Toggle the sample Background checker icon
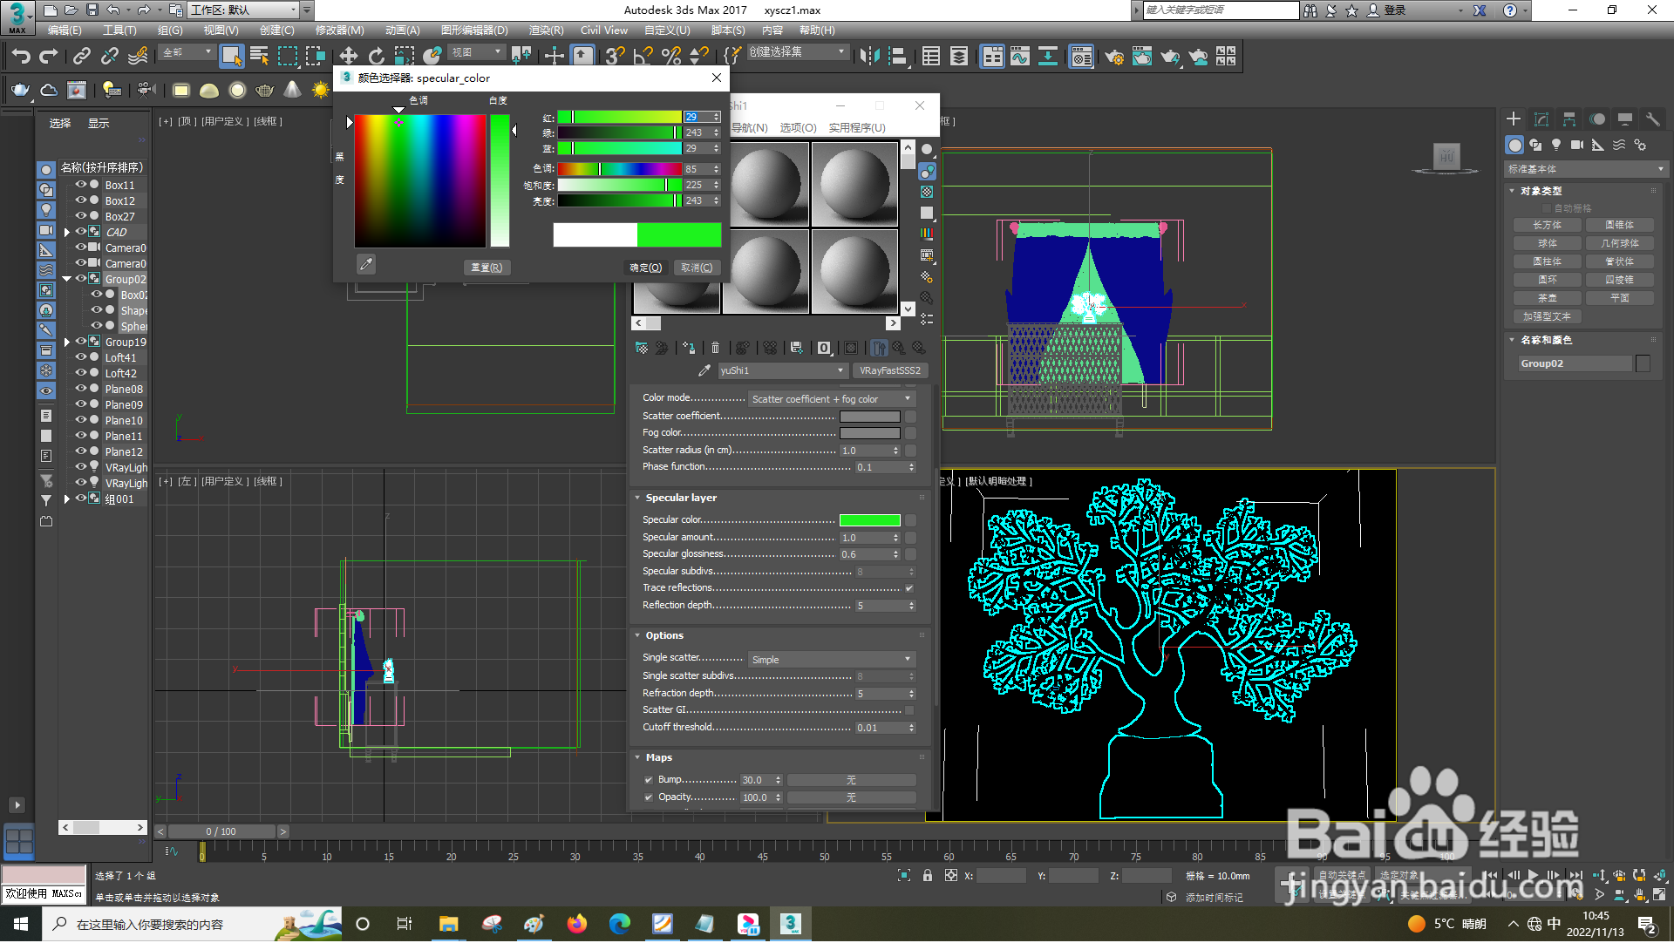Screen dimensions: 1674x943 (x=927, y=192)
